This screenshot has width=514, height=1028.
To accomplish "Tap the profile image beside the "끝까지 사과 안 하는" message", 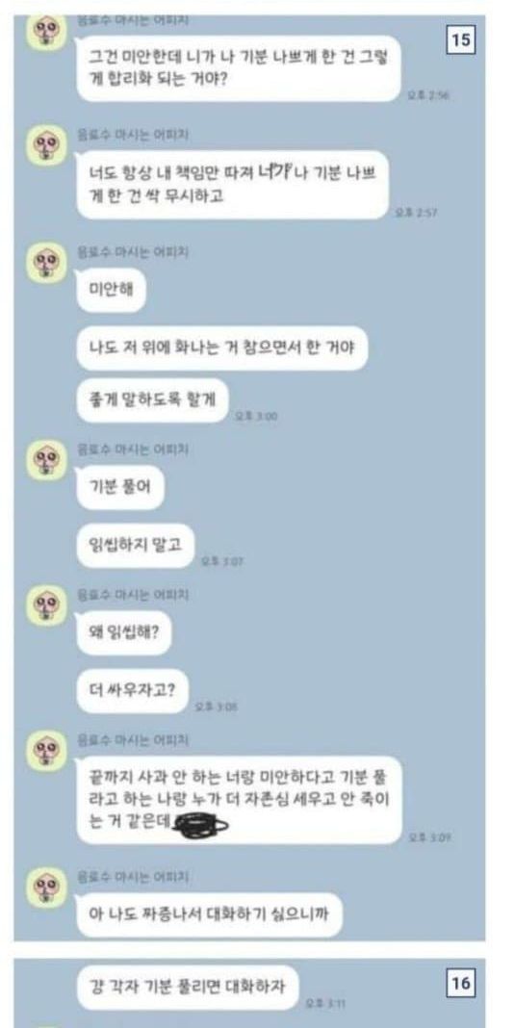I will tap(44, 752).
